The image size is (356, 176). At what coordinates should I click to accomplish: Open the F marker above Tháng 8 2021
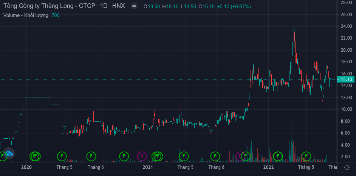tap(215, 156)
